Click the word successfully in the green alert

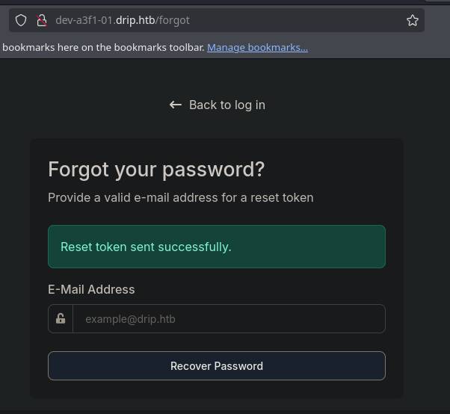tap(199, 247)
